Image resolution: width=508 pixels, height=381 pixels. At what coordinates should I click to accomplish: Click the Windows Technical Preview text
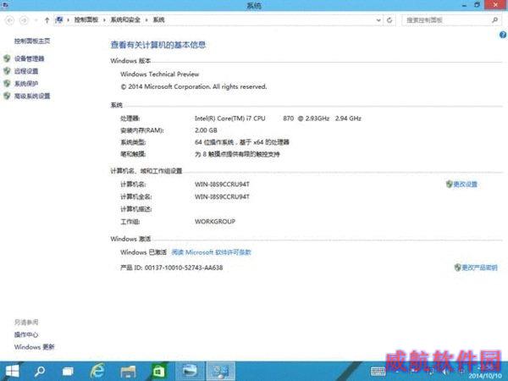160,75
